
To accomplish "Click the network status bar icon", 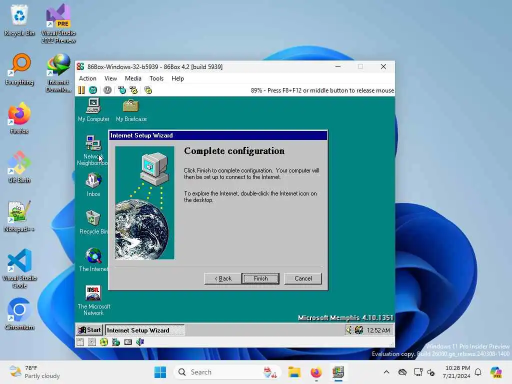I will pos(116,342).
